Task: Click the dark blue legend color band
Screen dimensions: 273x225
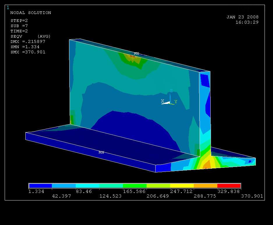Action: (40, 186)
